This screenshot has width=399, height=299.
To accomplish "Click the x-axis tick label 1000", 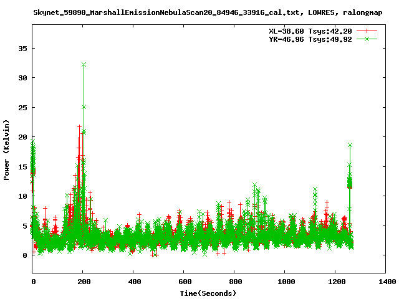I will coord(286,282).
